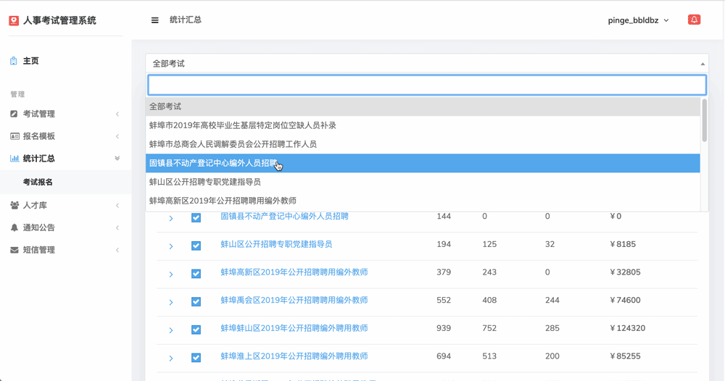Click the 报名模板 card icon
Viewport: 725px width, 381px height.
14,136
